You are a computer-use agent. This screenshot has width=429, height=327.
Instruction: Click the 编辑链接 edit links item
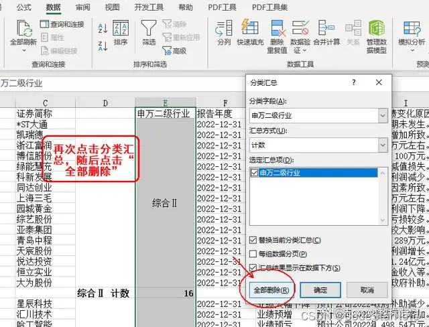tap(59, 50)
